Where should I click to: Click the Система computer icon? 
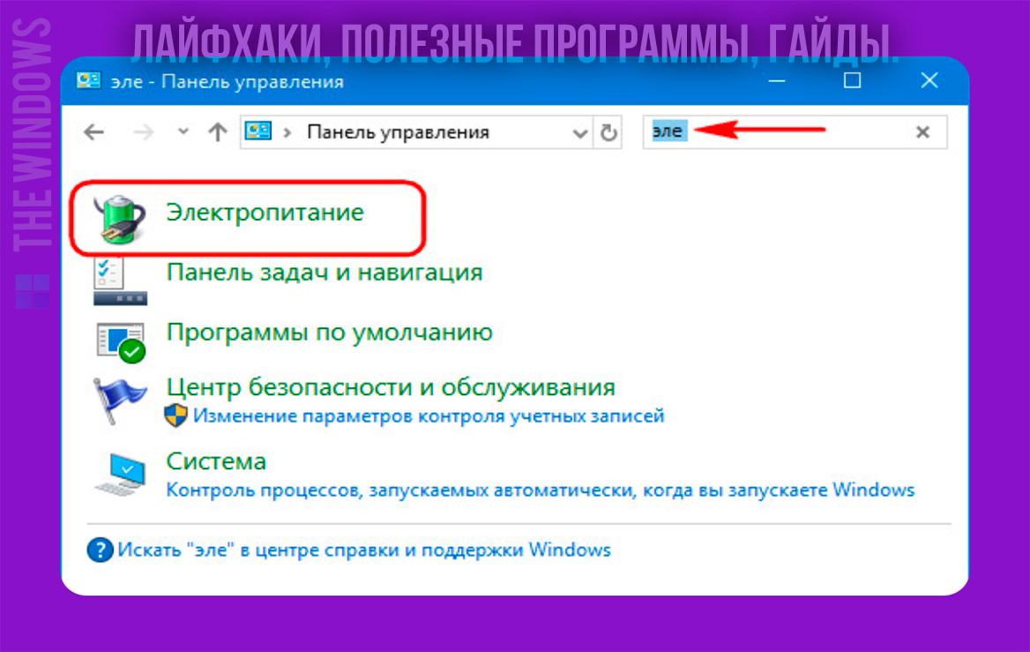(121, 475)
